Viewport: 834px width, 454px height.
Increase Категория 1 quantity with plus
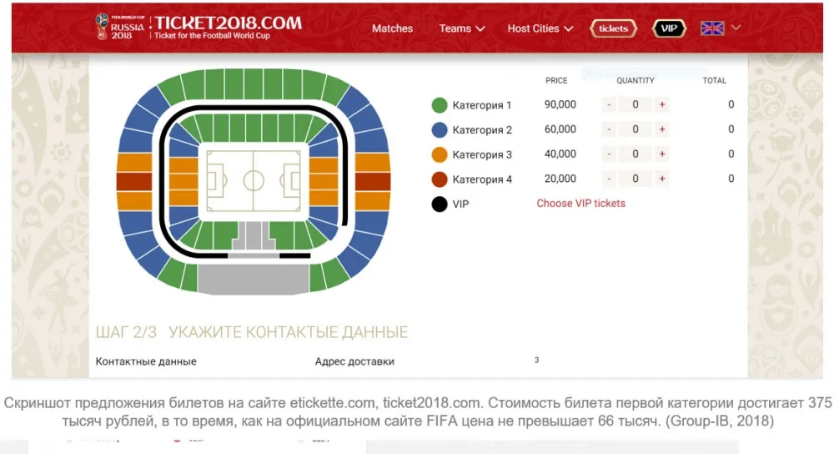662,105
